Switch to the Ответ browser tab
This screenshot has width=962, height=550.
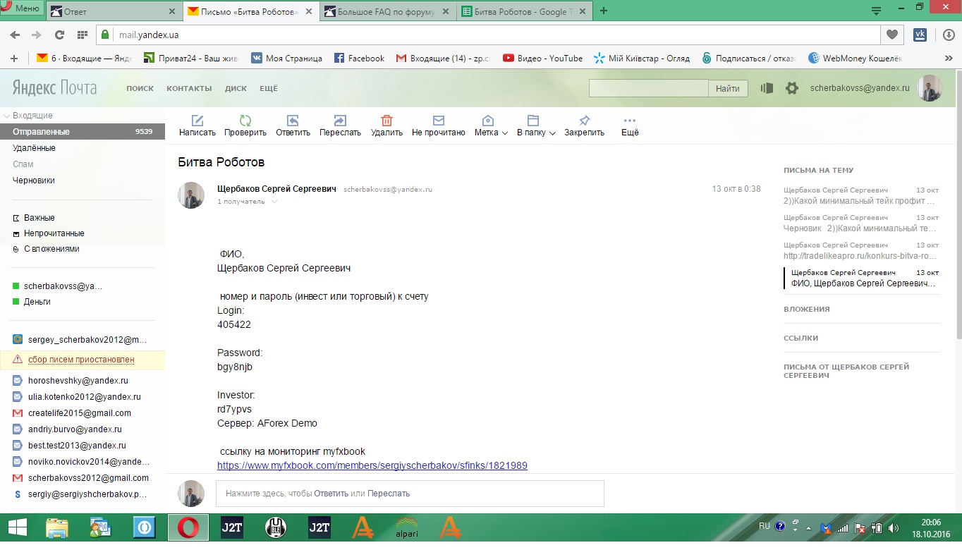114,11
